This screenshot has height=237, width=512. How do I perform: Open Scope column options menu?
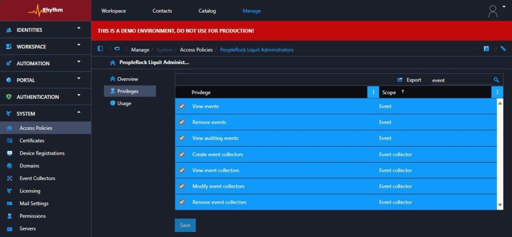coord(497,92)
